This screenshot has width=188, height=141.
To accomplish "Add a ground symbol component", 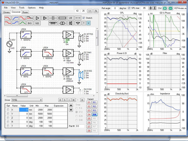I will pyautogui.click(x=78, y=23).
